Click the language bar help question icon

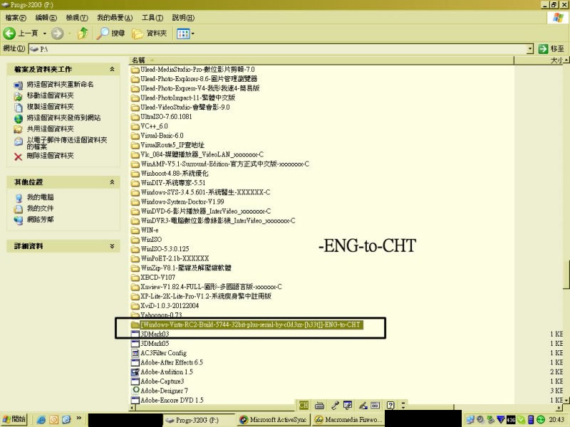pos(390,405)
